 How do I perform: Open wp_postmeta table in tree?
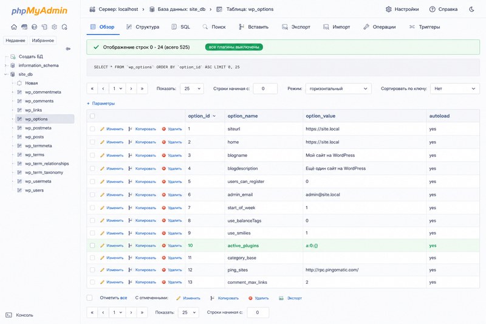click(x=38, y=128)
